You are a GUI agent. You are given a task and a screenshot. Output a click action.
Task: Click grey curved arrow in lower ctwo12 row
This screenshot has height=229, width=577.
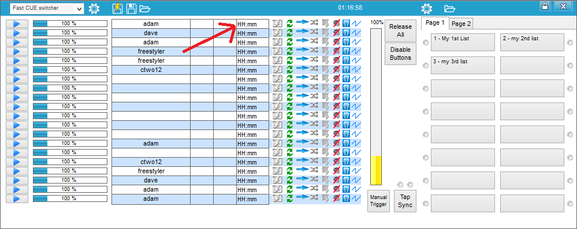click(325, 162)
